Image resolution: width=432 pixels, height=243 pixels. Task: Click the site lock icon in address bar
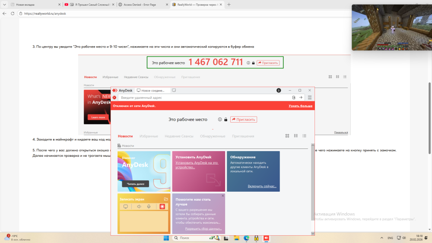tap(21, 13)
